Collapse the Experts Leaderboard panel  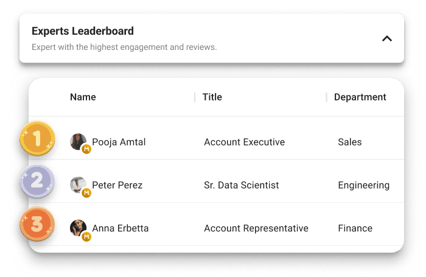[x=386, y=38]
